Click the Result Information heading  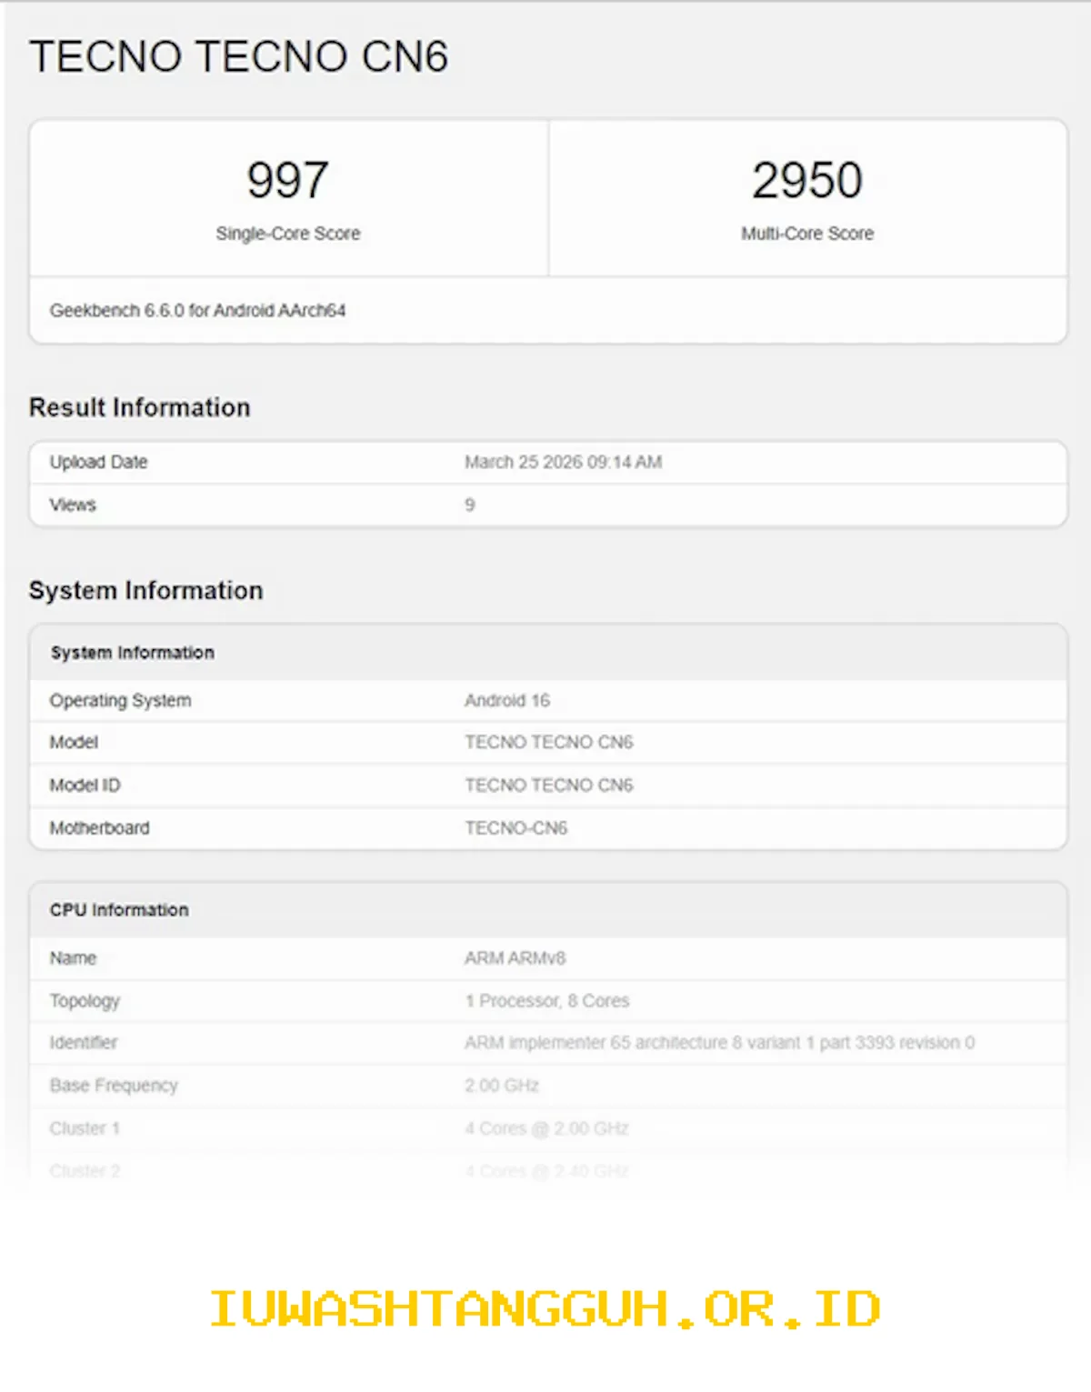pos(140,407)
